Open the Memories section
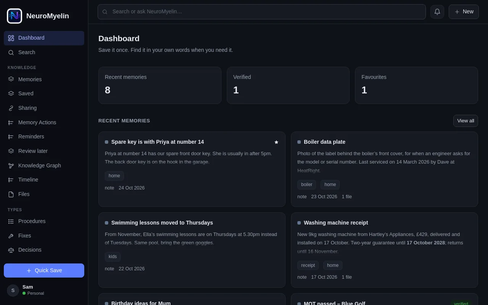This screenshot has width=488, height=305. click(x=44, y=79)
